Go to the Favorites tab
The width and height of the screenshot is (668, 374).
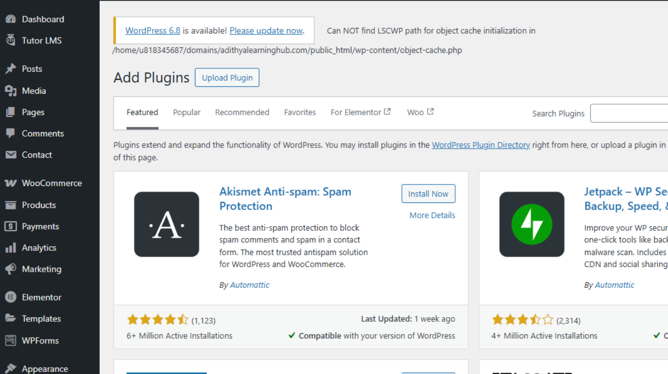click(300, 113)
